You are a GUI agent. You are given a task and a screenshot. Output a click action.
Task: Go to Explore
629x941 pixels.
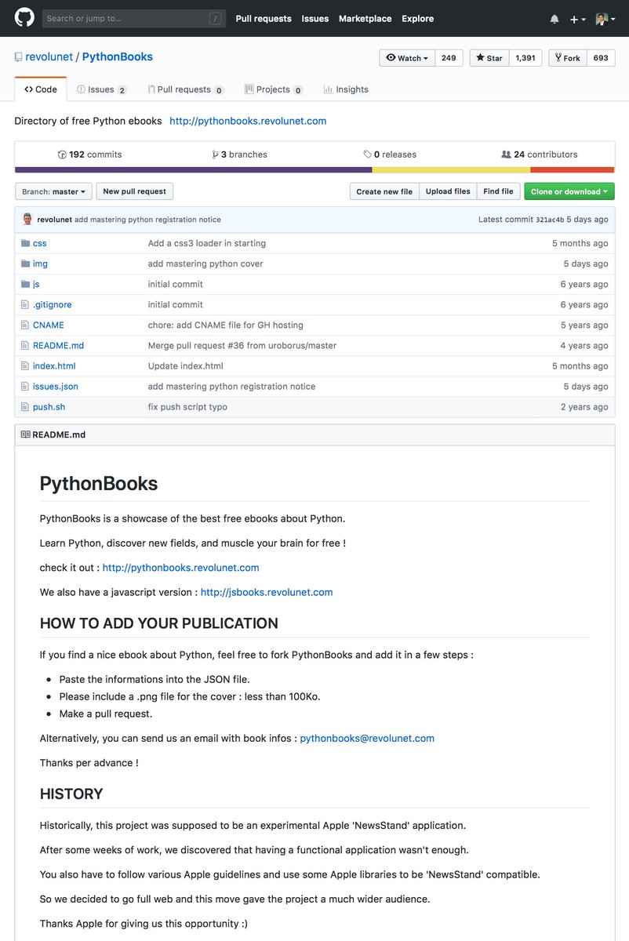click(x=417, y=19)
